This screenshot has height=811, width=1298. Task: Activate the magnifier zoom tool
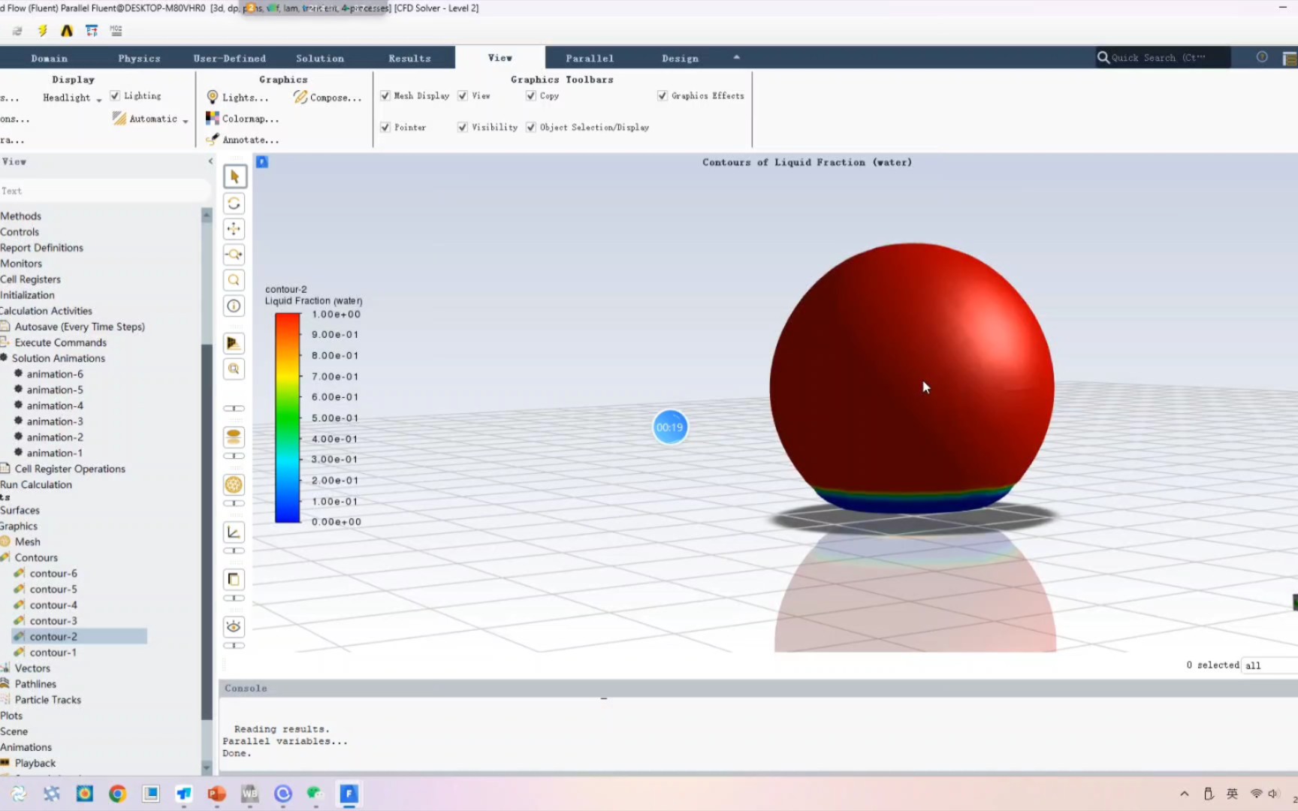(x=234, y=280)
